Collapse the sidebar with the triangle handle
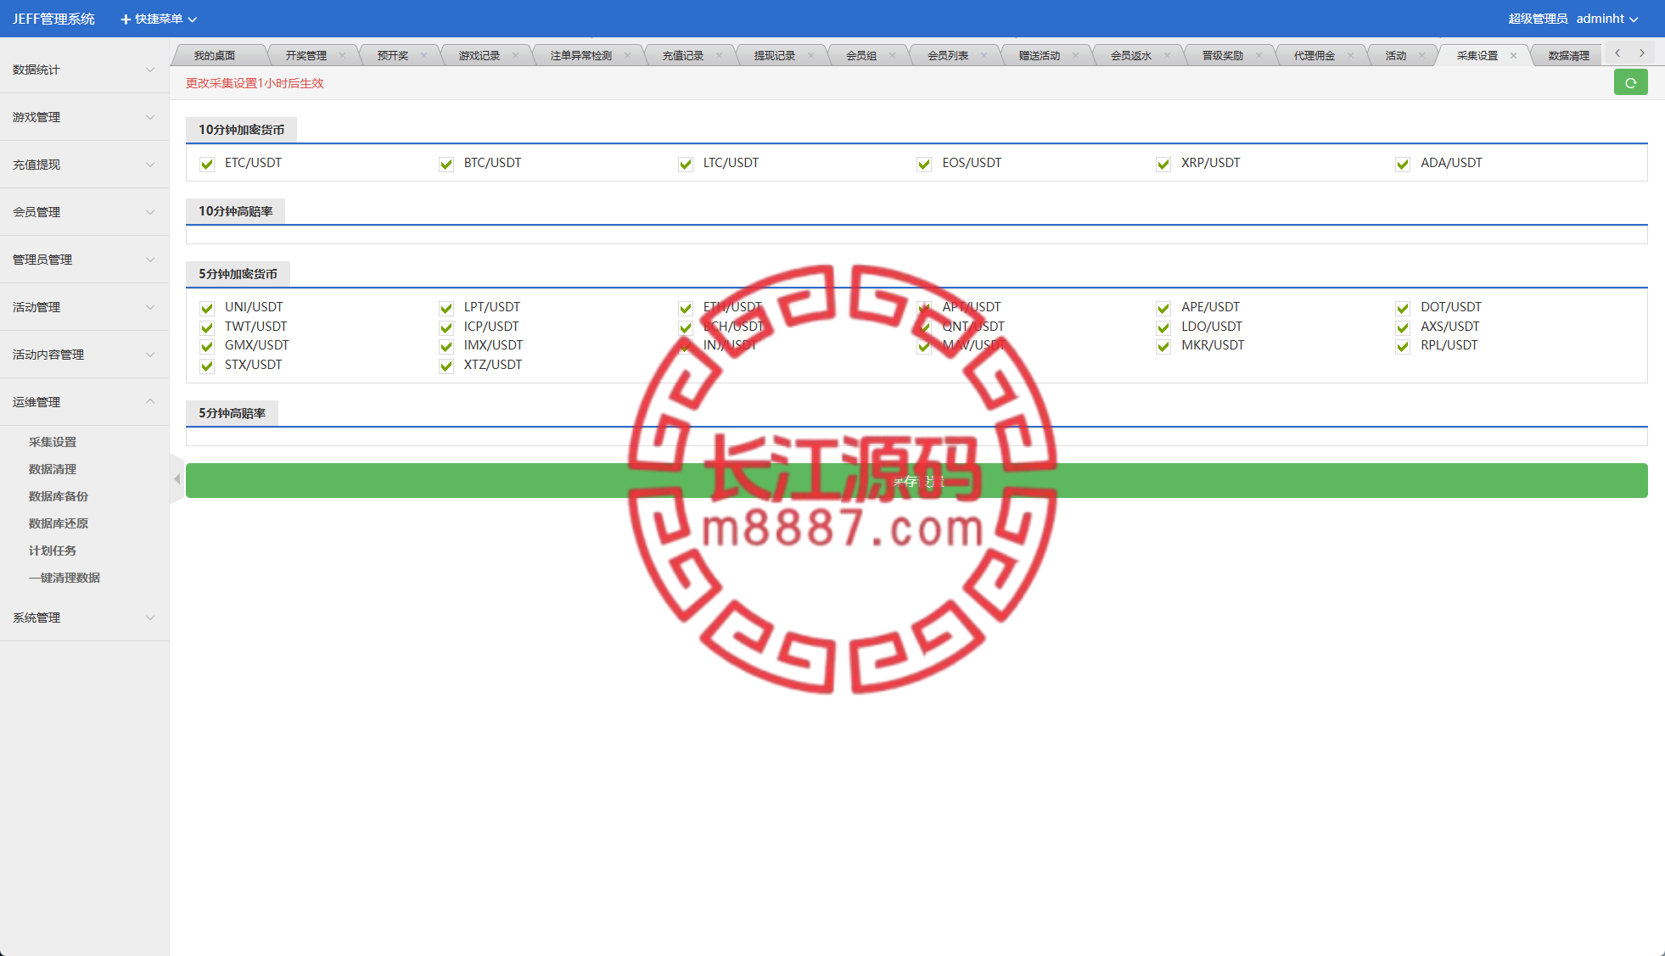Image resolution: width=1665 pixels, height=956 pixels. click(177, 479)
